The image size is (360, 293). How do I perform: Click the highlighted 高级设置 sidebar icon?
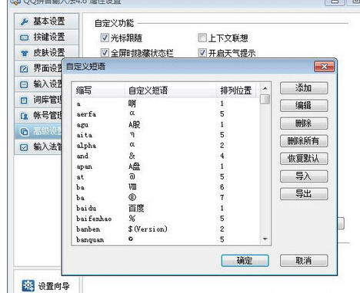24,132
